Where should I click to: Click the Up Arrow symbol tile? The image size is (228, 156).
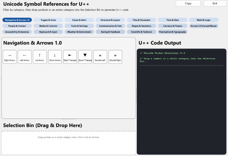[40, 57]
